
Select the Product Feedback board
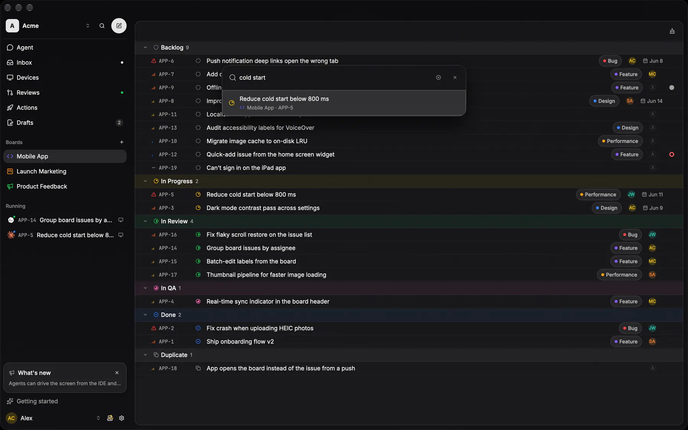[65, 186]
